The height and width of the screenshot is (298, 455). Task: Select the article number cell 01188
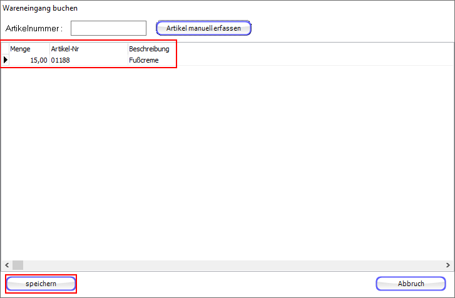tap(88, 61)
